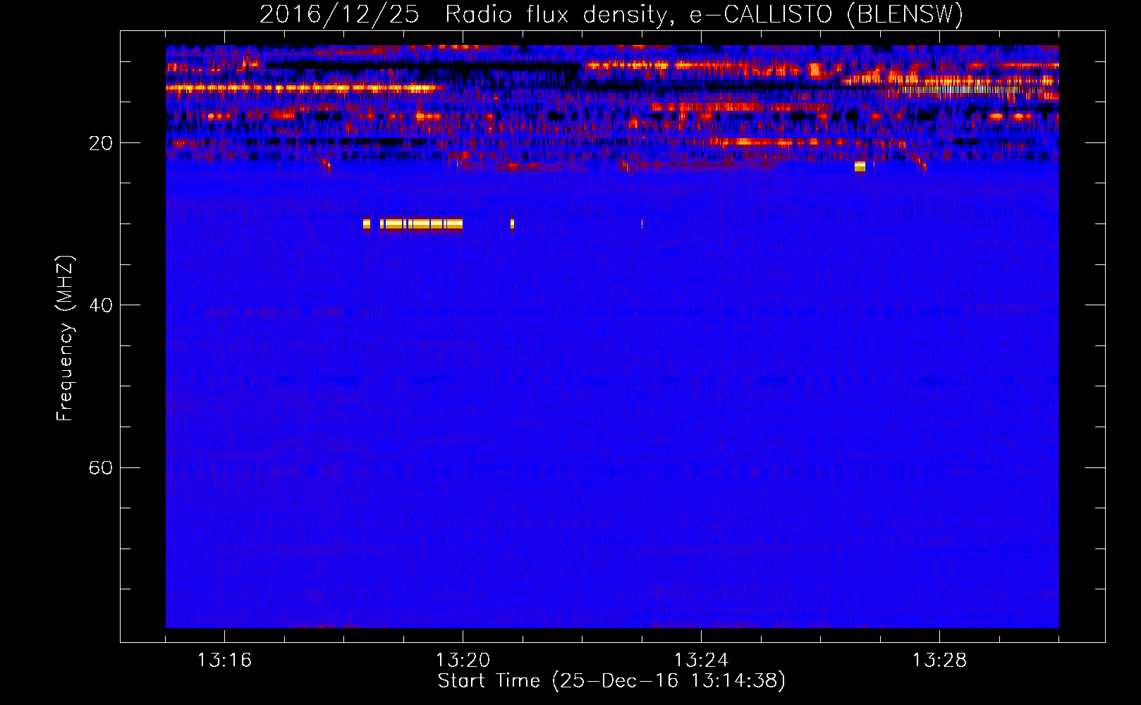
Task: Click the 'Frequency (MHZ)' axis label
Action: 65,338
